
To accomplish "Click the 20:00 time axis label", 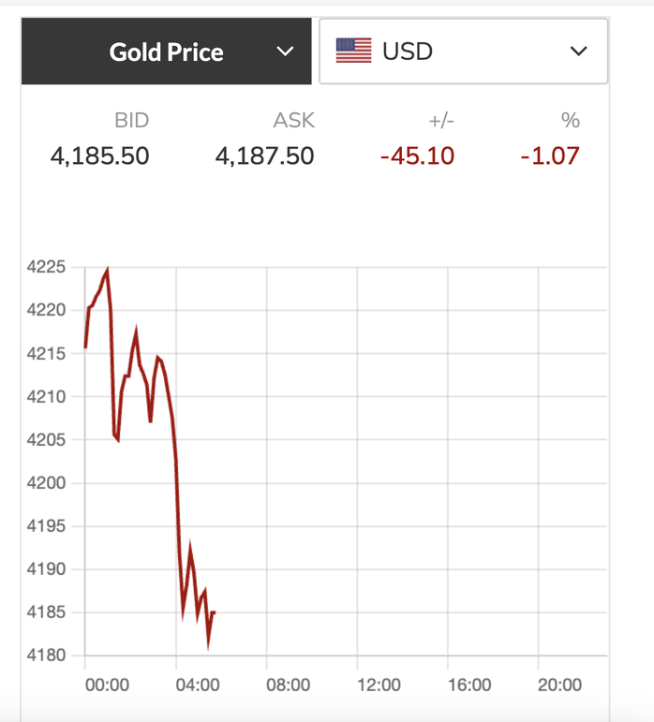I will (559, 685).
